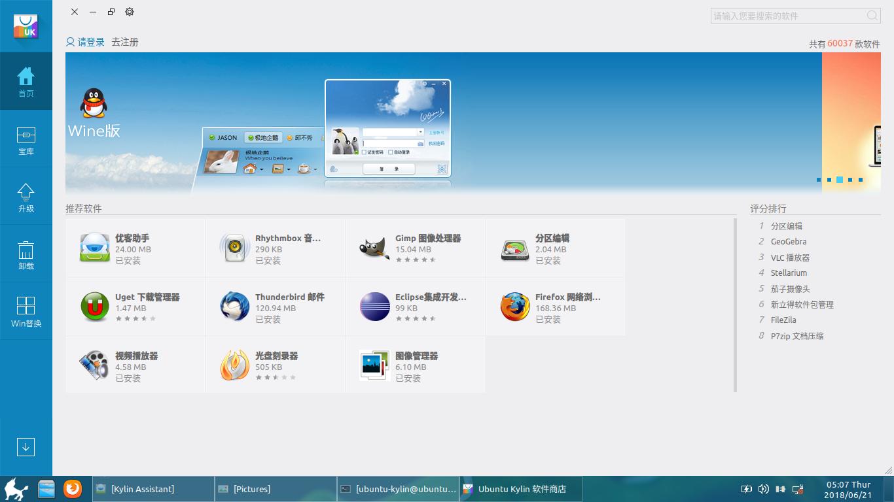Open the Win替换 section
Viewport: 894px width, 502px height.
coord(26,312)
